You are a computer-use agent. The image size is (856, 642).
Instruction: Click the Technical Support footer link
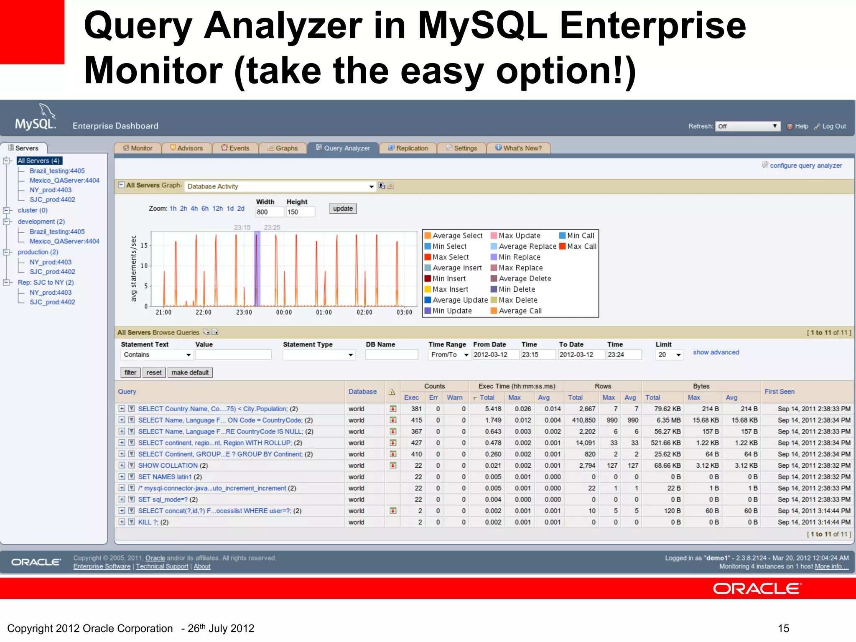click(162, 566)
